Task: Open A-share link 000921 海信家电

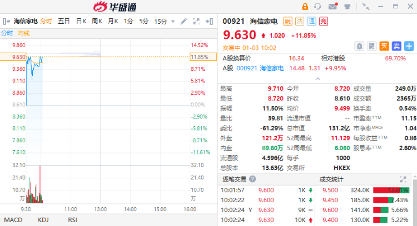Action: [x=260, y=68]
